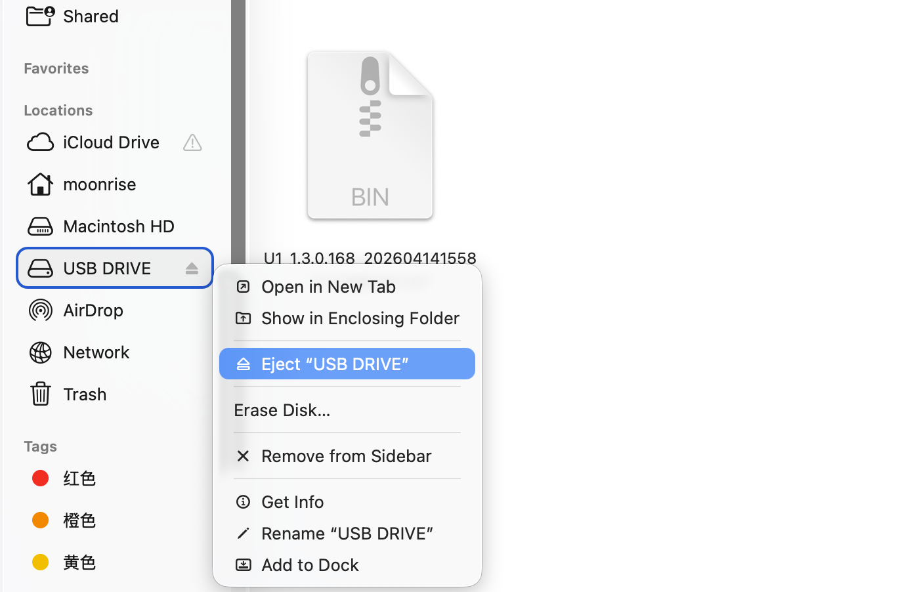Screen dimensions: 919x592
Task: Select Show in Enclosing Folder
Action: 360,318
